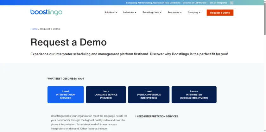The height and width of the screenshot is (132, 266).
Task: Open the Boostlingo Hub dropdown
Action: (x=152, y=12)
